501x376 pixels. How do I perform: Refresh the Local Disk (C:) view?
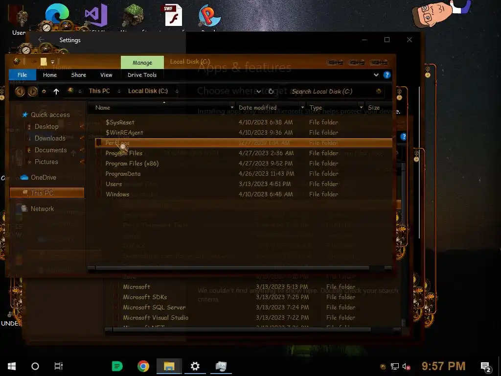click(271, 92)
